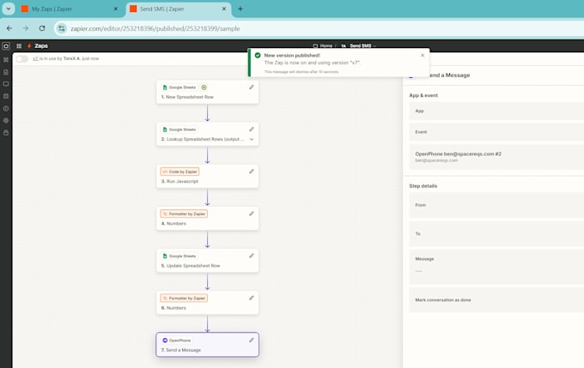The image size is (584, 368).
Task: Click the To field in Step details
Action: click(x=496, y=233)
